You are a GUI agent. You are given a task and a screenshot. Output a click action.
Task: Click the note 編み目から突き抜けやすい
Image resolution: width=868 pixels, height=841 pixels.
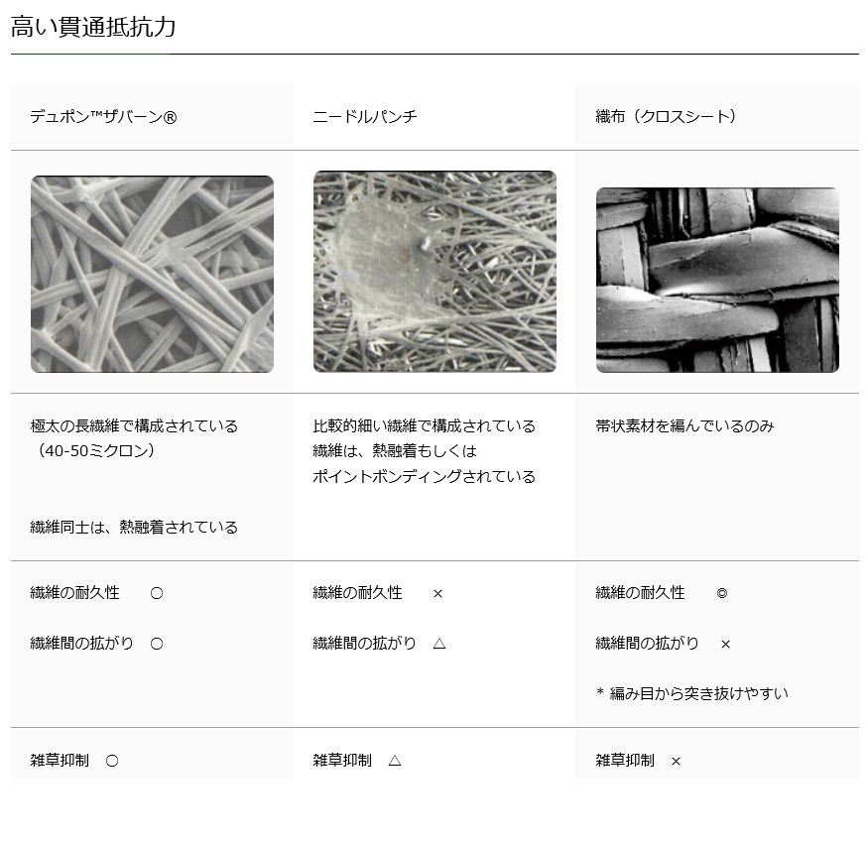pos(699,693)
